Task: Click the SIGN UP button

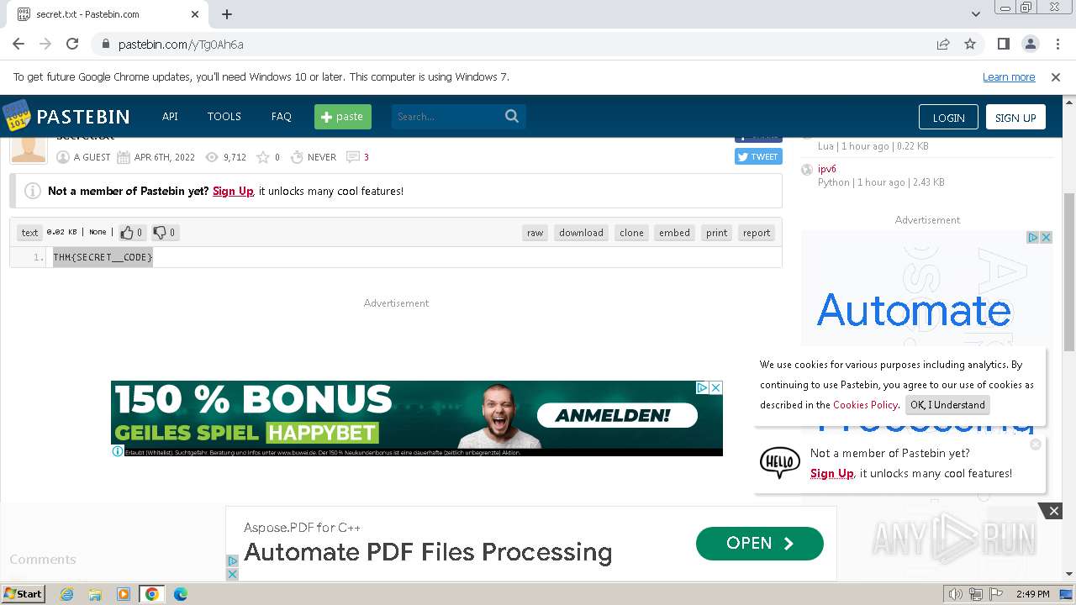Action: click(x=1015, y=118)
